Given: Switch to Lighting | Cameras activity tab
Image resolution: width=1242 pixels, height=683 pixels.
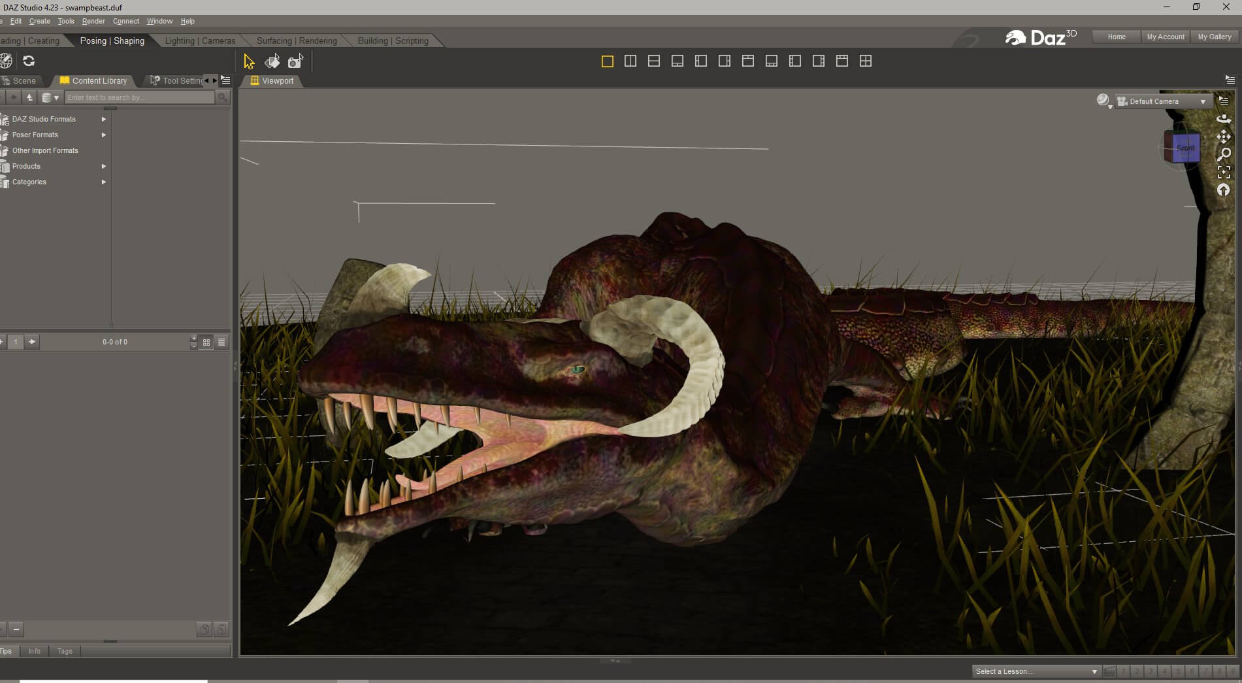Looking at the screenshot, I should click(x=200, y=41).
